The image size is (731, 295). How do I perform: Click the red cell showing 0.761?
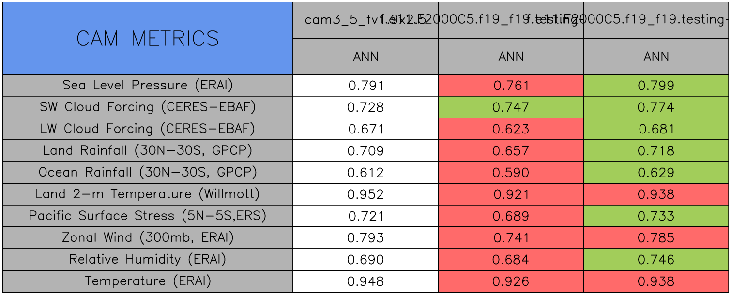point(511,86)
